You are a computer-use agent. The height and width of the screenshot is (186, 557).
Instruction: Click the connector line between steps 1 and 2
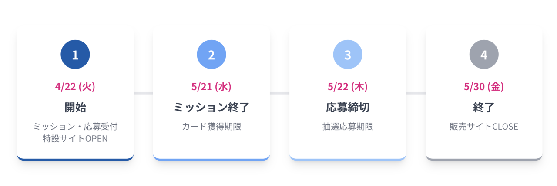pos(143,93)
